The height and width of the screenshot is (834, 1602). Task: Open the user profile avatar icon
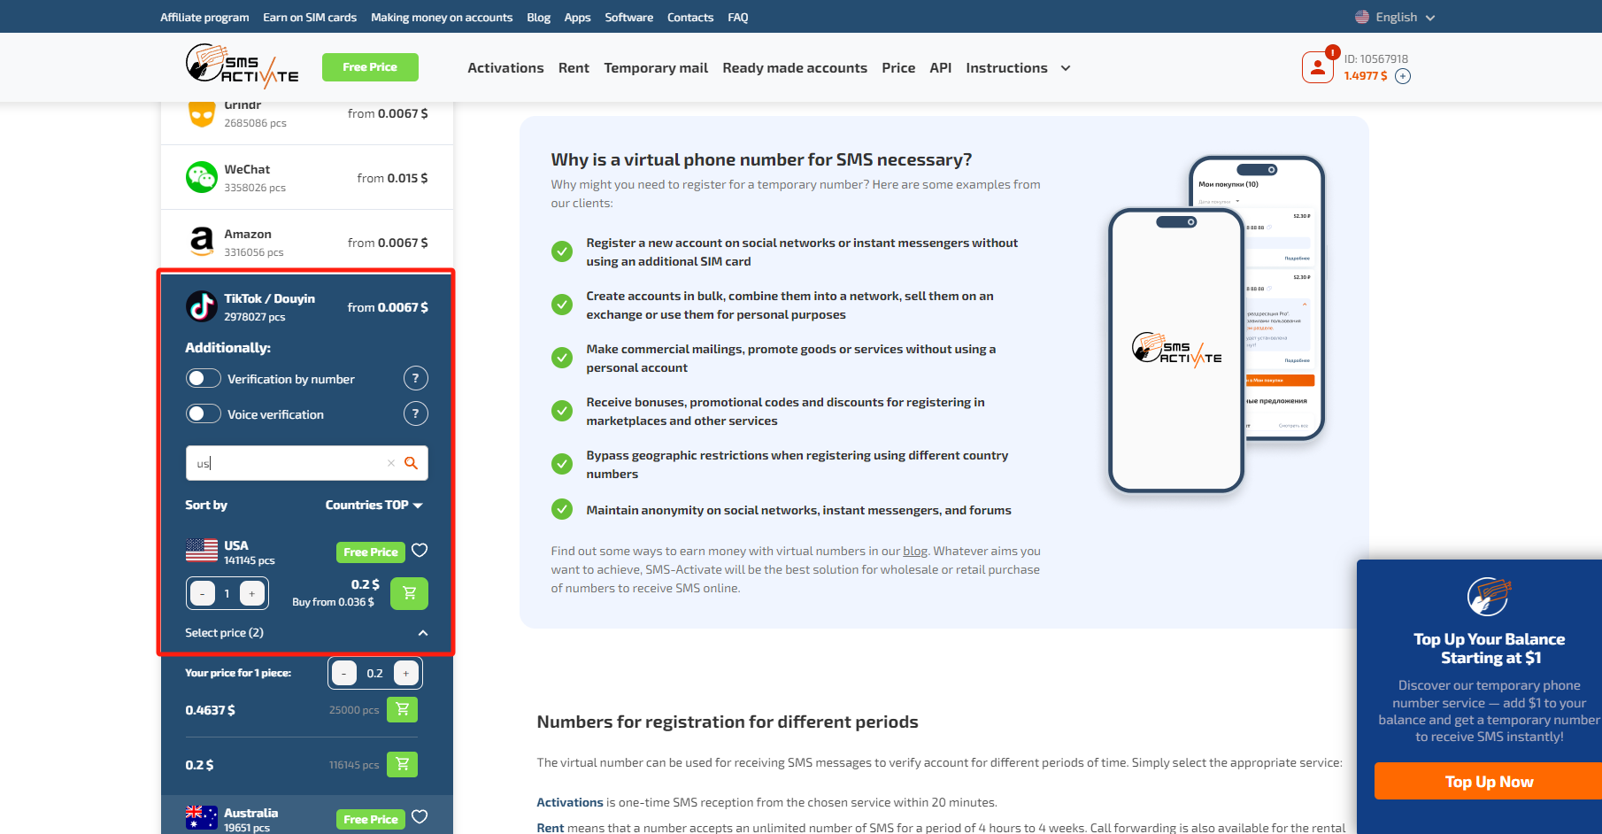[x=1317, y=67]
